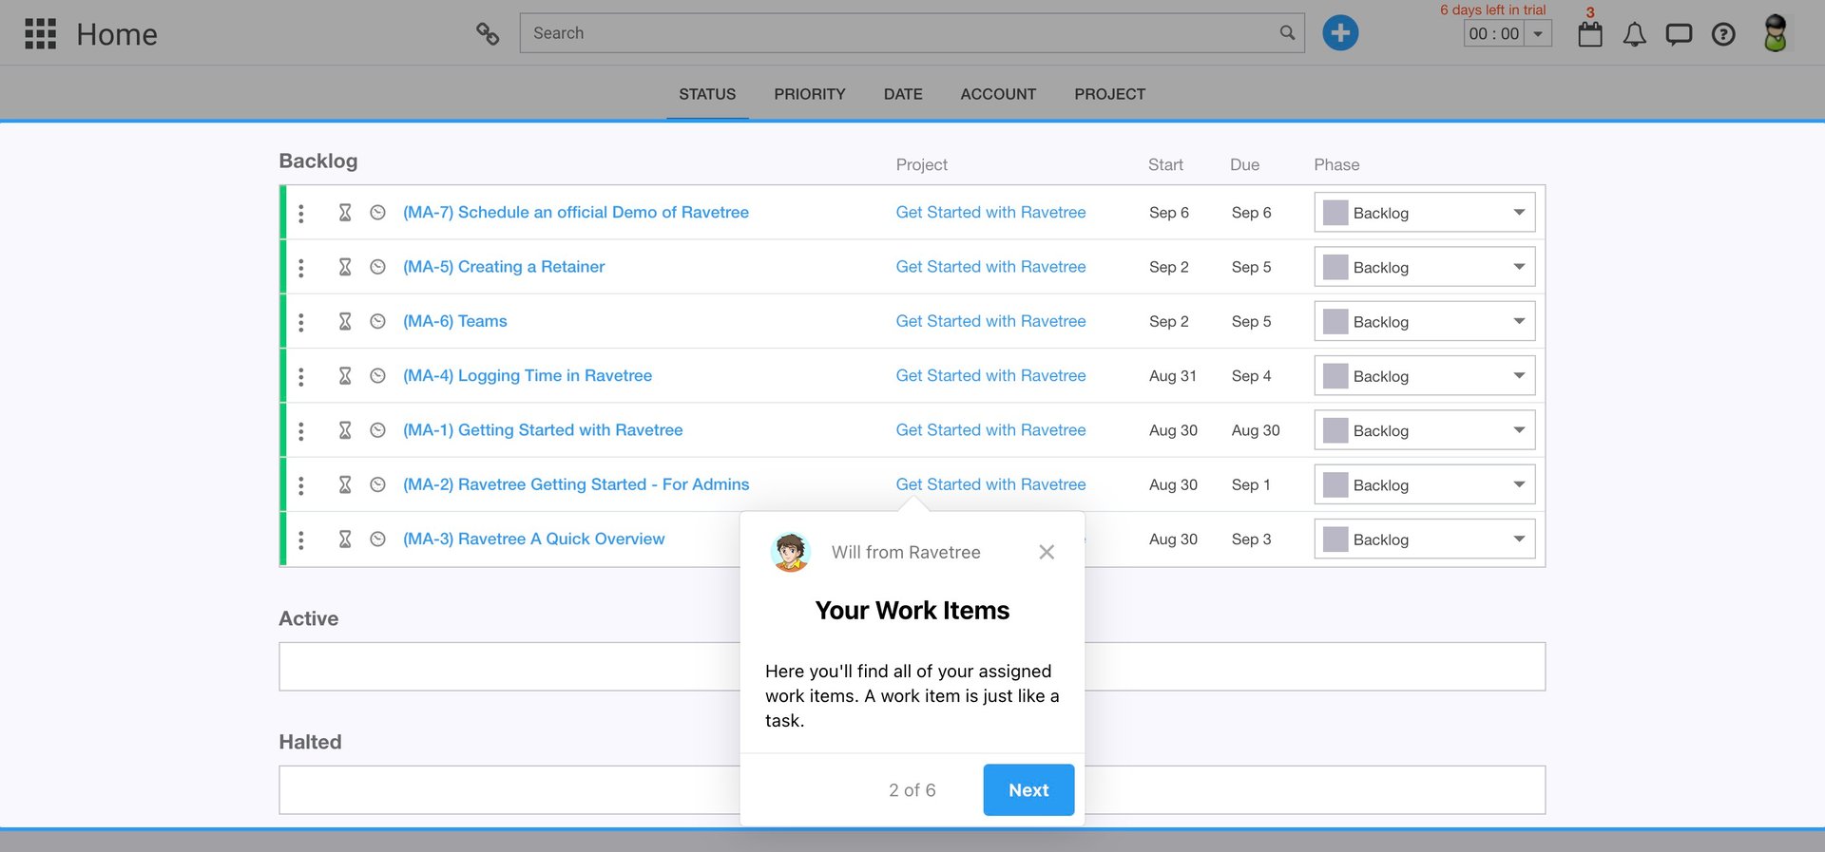Click the Sep 1 due date of MA-2
This screenshot has height=852, width=1825.
click(x=1251, y=484)
